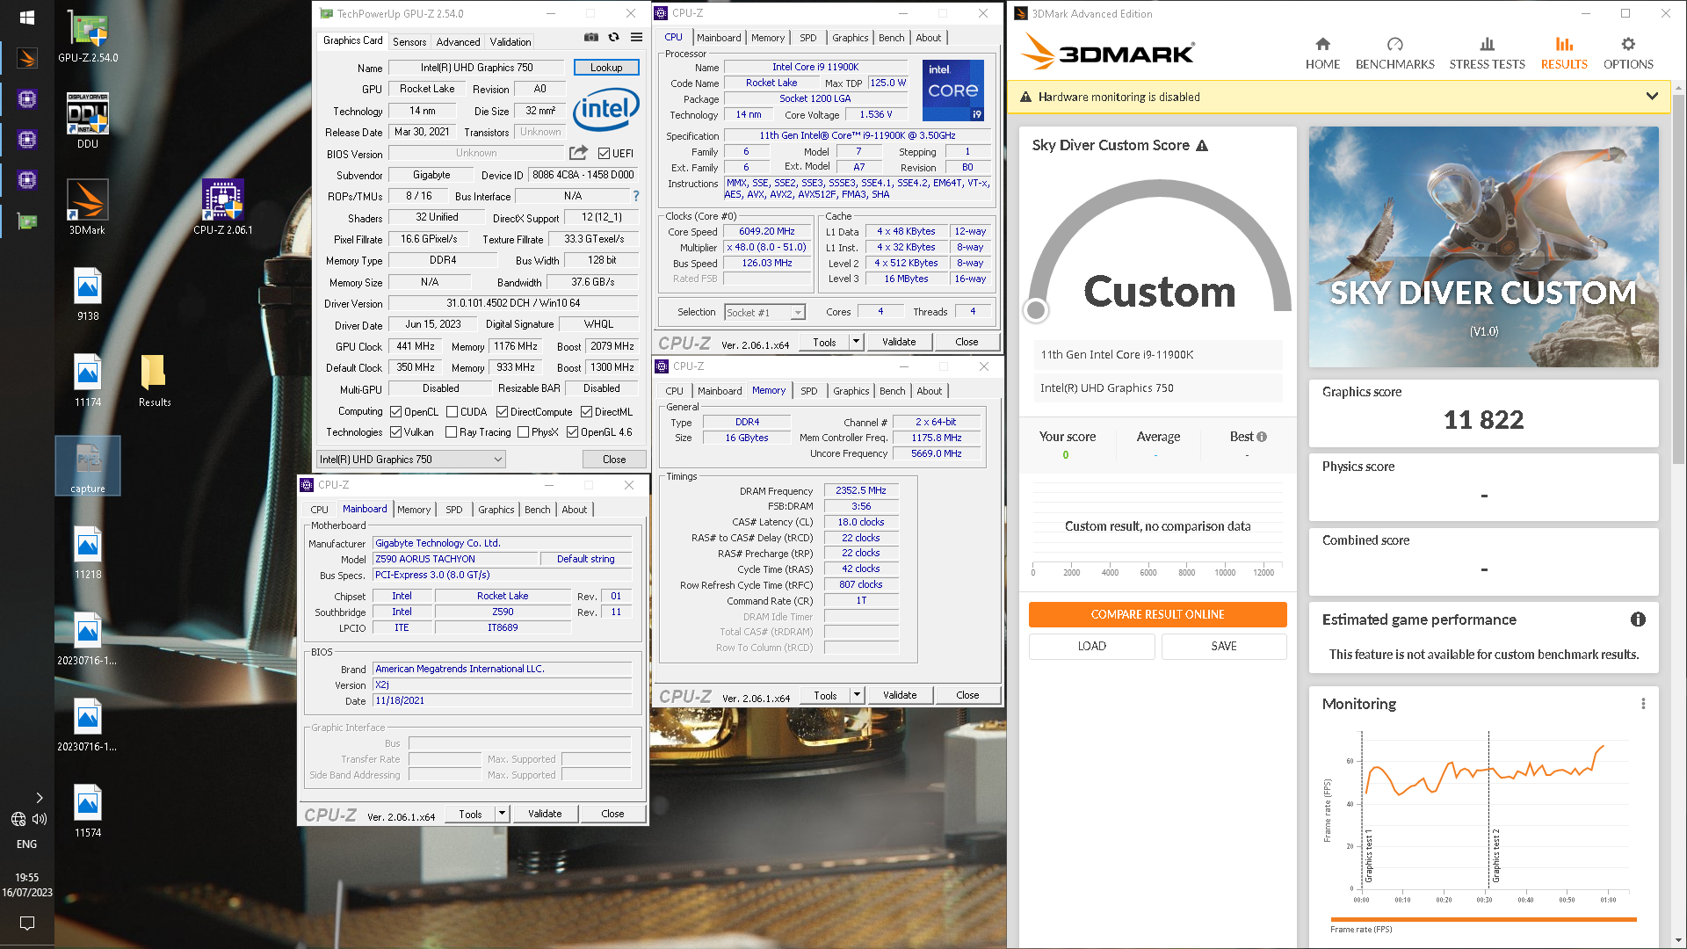Click the Sky Diver score warning icon
This screenshot has height=949, width=1687.
[x=1202, y=146]
